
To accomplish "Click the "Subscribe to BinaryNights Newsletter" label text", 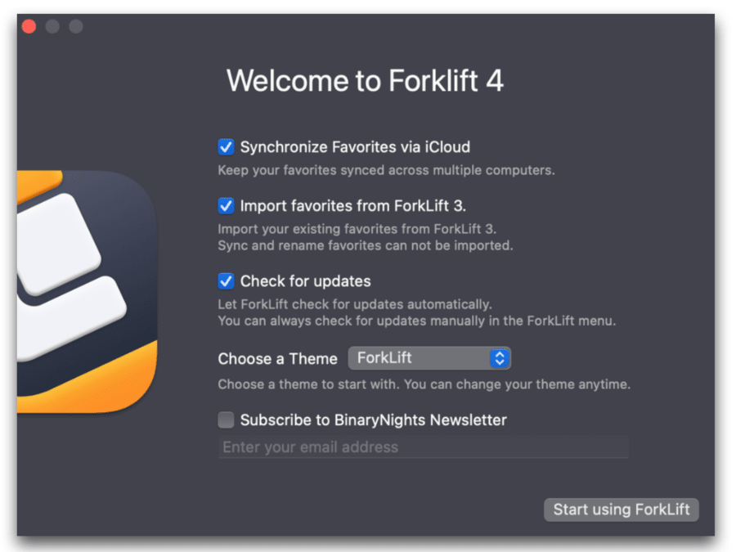I will point(373,420).
